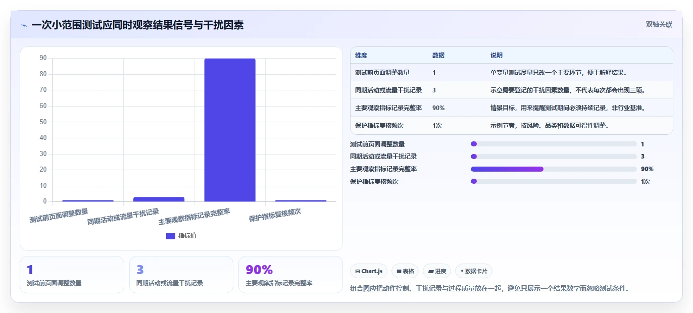This screenshot has width=693, height=313.
Task: Click the 指标值 legend label
Action: (187, 236)
